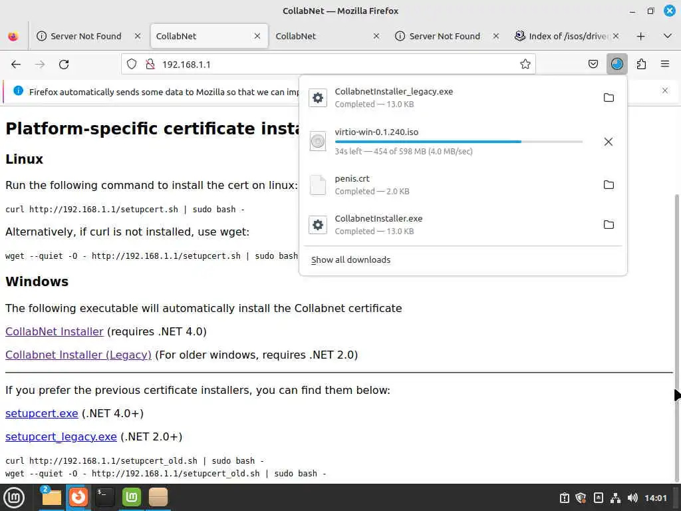
Task: Open the extensions puzzle icon
Action: pyautogui.click(x=641, y=65)
